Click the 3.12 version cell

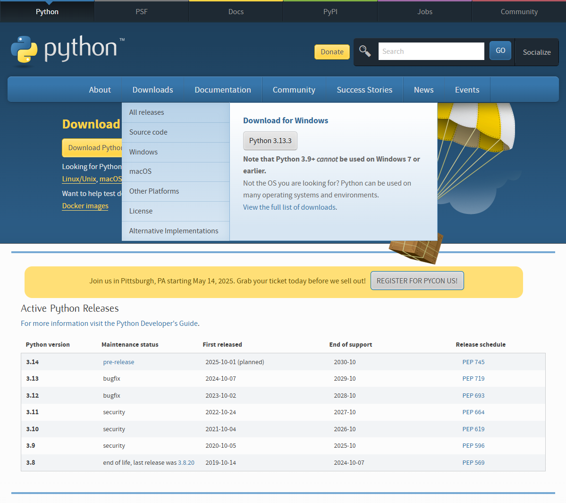tap(33, 395)
